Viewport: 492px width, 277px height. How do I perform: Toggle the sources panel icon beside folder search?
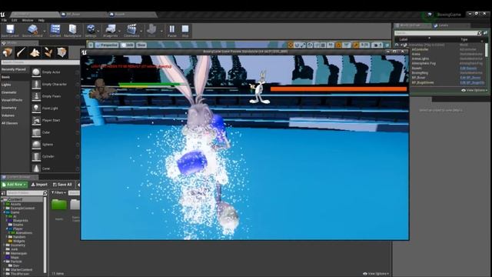click(3, 193)
